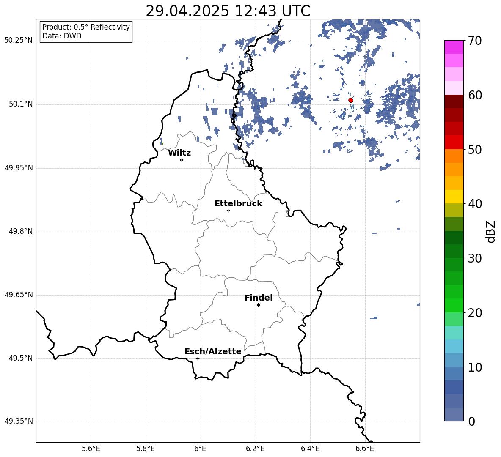This screenshot has width=501, height=457.
Task: Click the Esch/Alzette station cross marker
Action: tap(198, 358)
